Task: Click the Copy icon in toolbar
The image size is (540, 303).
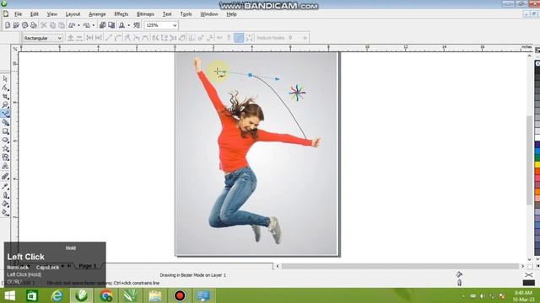Action: click(52, 25)
